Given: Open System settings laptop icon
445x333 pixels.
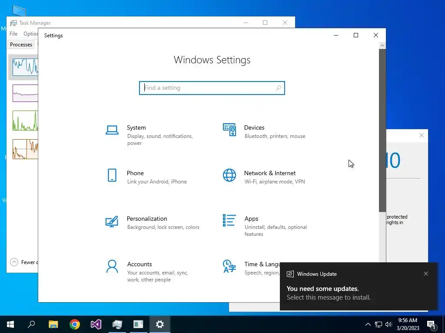Looking at the screenshot, I should tap(112, 130).
